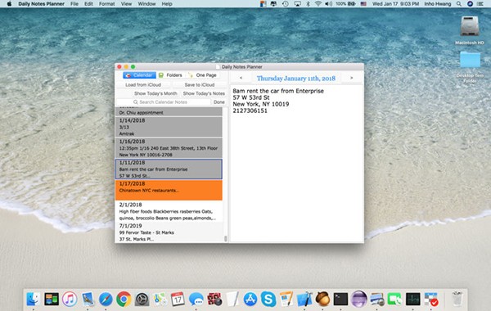Open iTunes from the Dock
This screenshot has width=491, height=311.
[70, 299]
